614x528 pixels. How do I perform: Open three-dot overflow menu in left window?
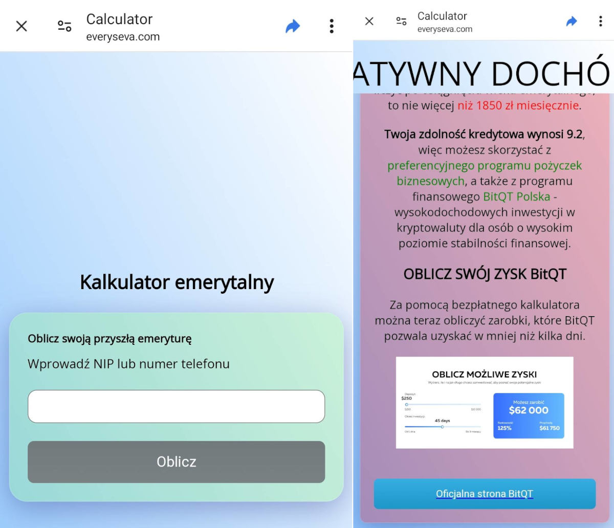pyautogui.click(x=332, y=26)
